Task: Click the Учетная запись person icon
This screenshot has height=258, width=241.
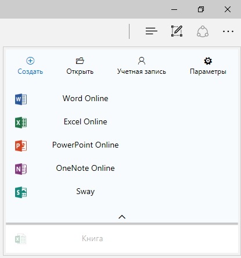Action: point(142,61)
